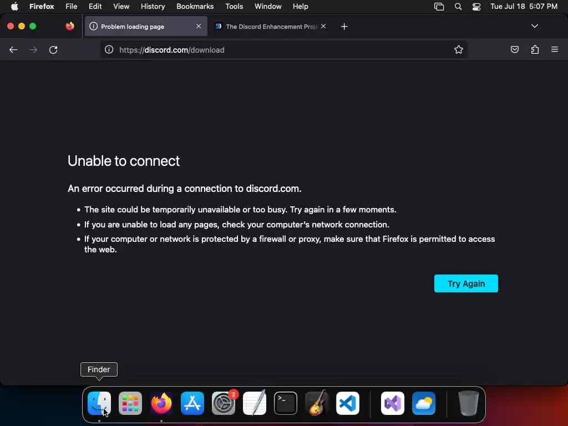Image resolution: width=568 pixels, height=426 pixels.
Task: Open App Store from the Dock
Action: click(192, 403)
